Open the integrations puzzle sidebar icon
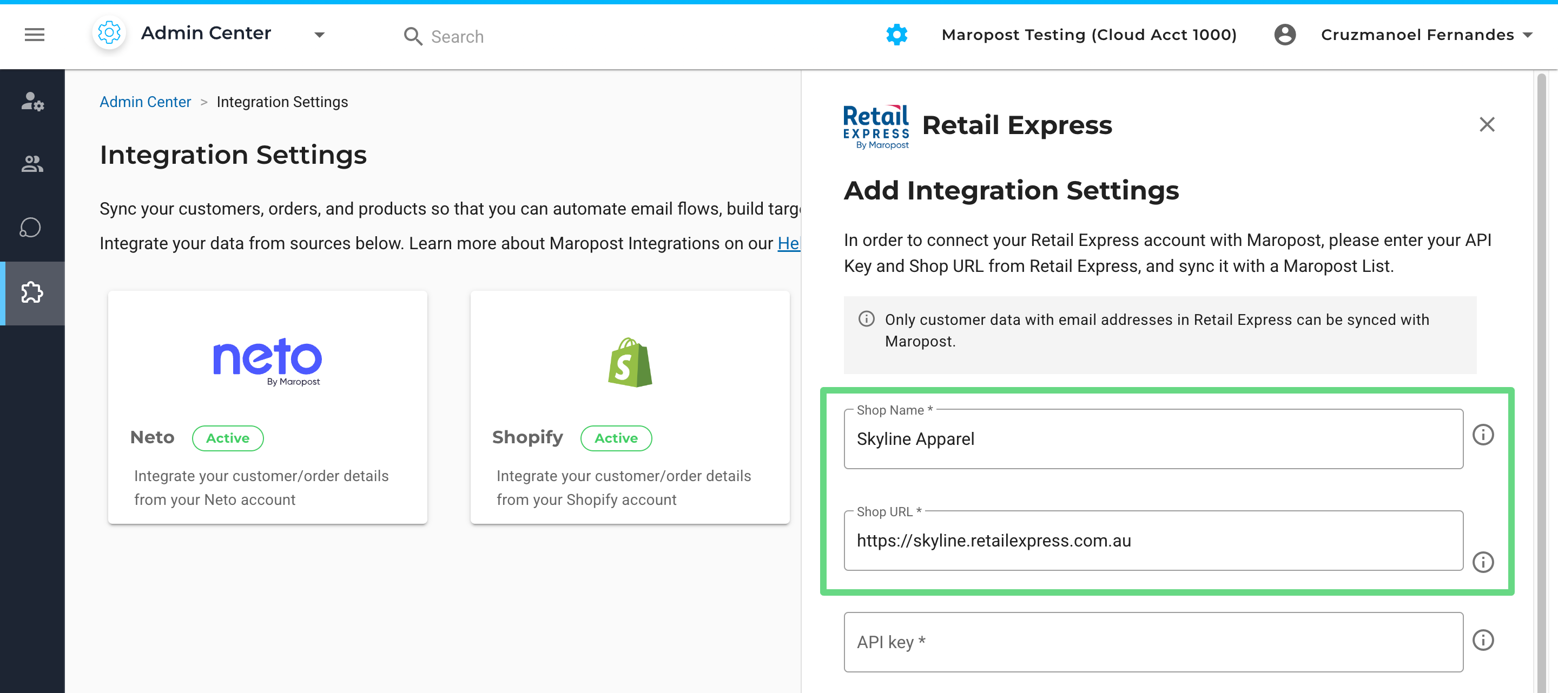The width and height of the screenshot is (1558, 693). point(32,293)
